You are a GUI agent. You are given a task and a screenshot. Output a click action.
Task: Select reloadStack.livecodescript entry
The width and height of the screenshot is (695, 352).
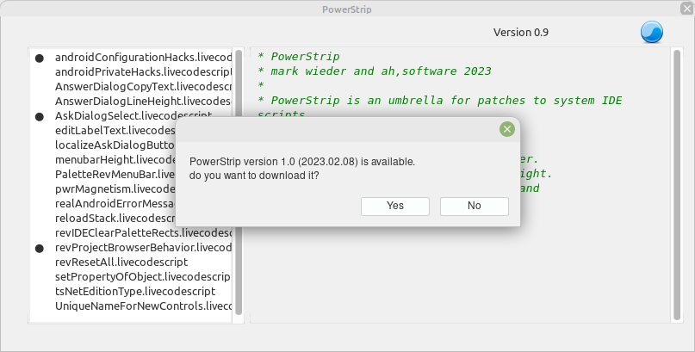tap(115, 219)
